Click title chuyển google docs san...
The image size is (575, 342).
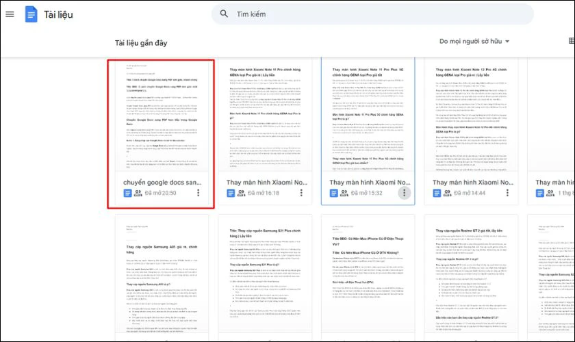(162, 182)
